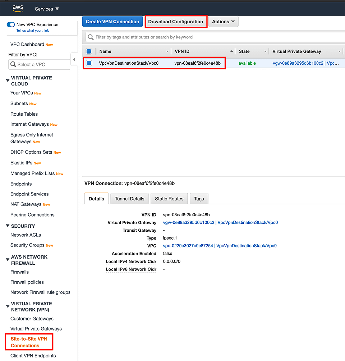This screenshot has width=345, height=361.
Task: Click the magnifier icon in the filter bar
Action: 92,37
